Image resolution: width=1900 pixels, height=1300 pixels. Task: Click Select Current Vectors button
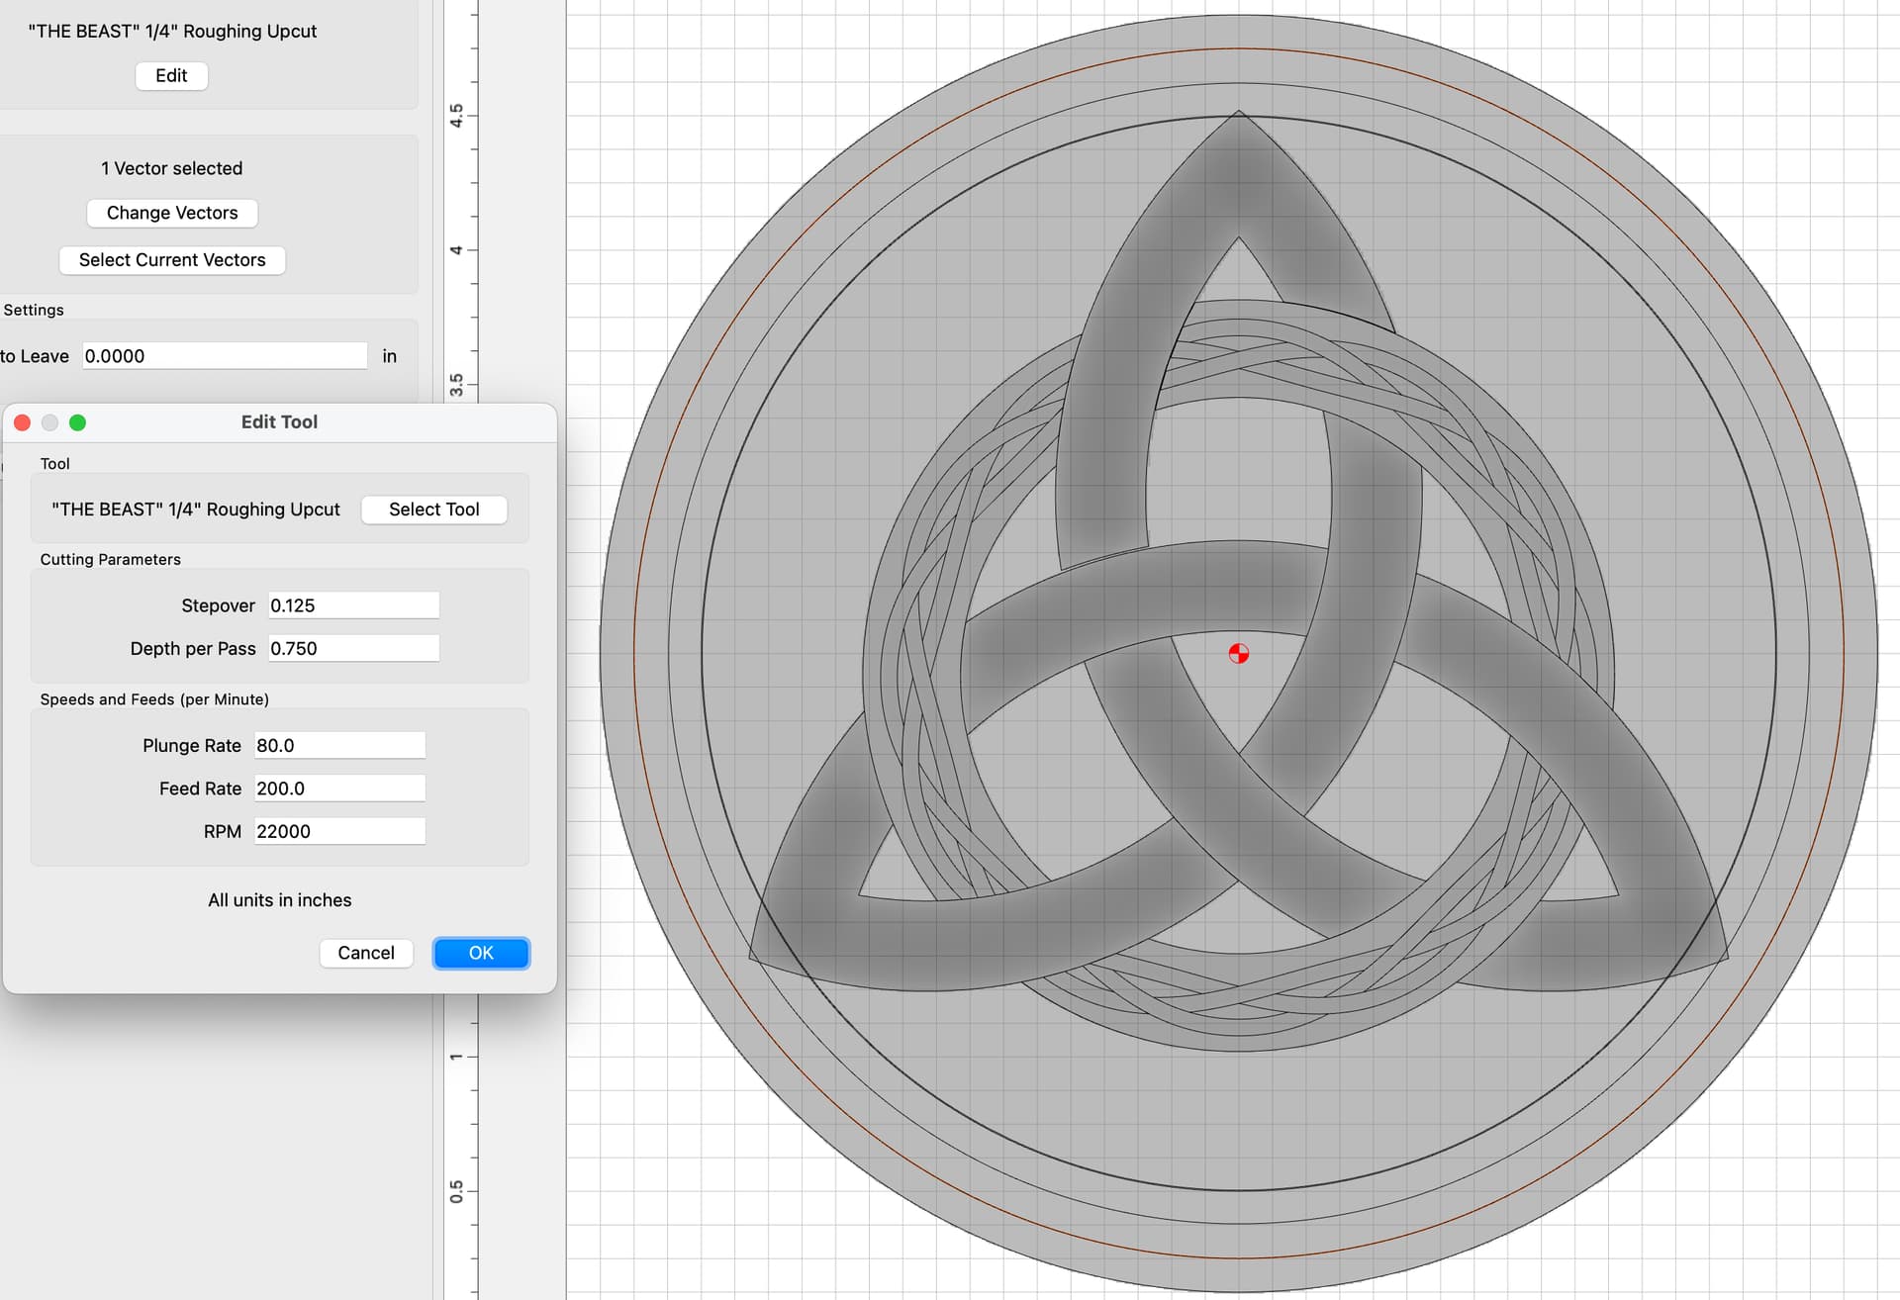click(x=172, y=260)
